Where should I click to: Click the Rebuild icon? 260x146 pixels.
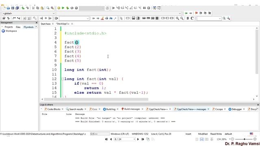coord(72,8)
